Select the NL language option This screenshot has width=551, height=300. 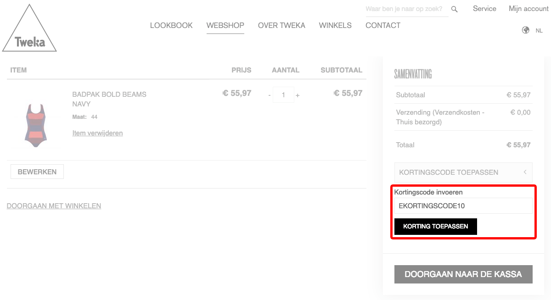539,31
